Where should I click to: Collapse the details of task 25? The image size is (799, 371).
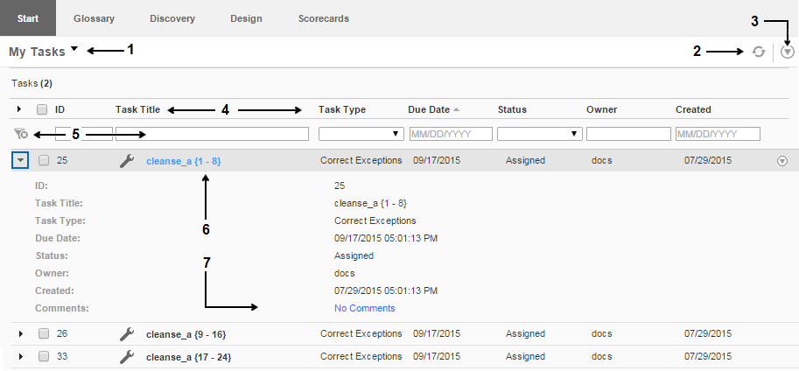pos(21,161)
